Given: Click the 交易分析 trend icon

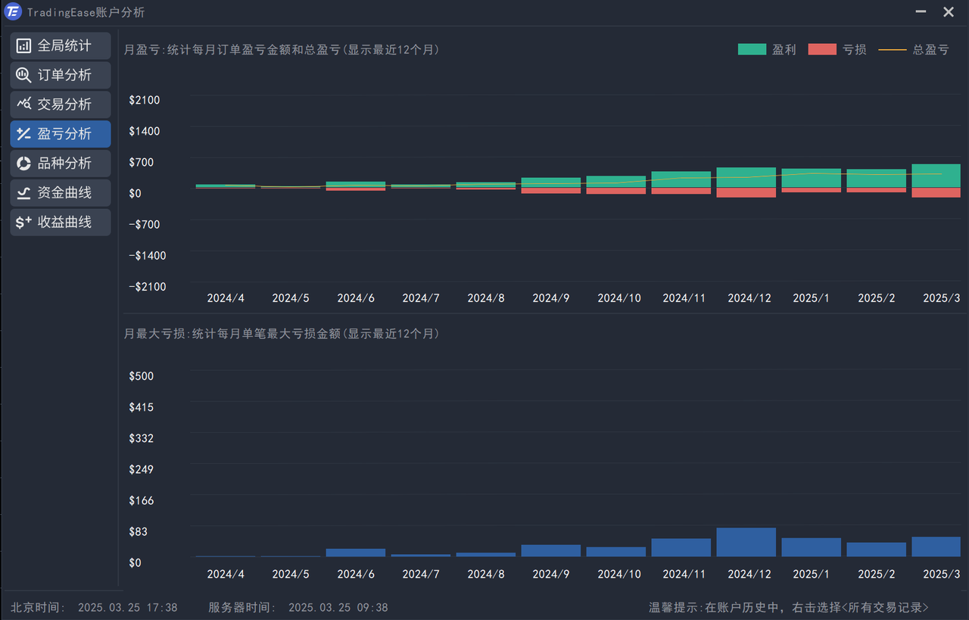Looking at the screenshot, I should point(24,104).
